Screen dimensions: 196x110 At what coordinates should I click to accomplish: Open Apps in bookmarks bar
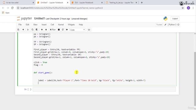click(x=6, y=13)
